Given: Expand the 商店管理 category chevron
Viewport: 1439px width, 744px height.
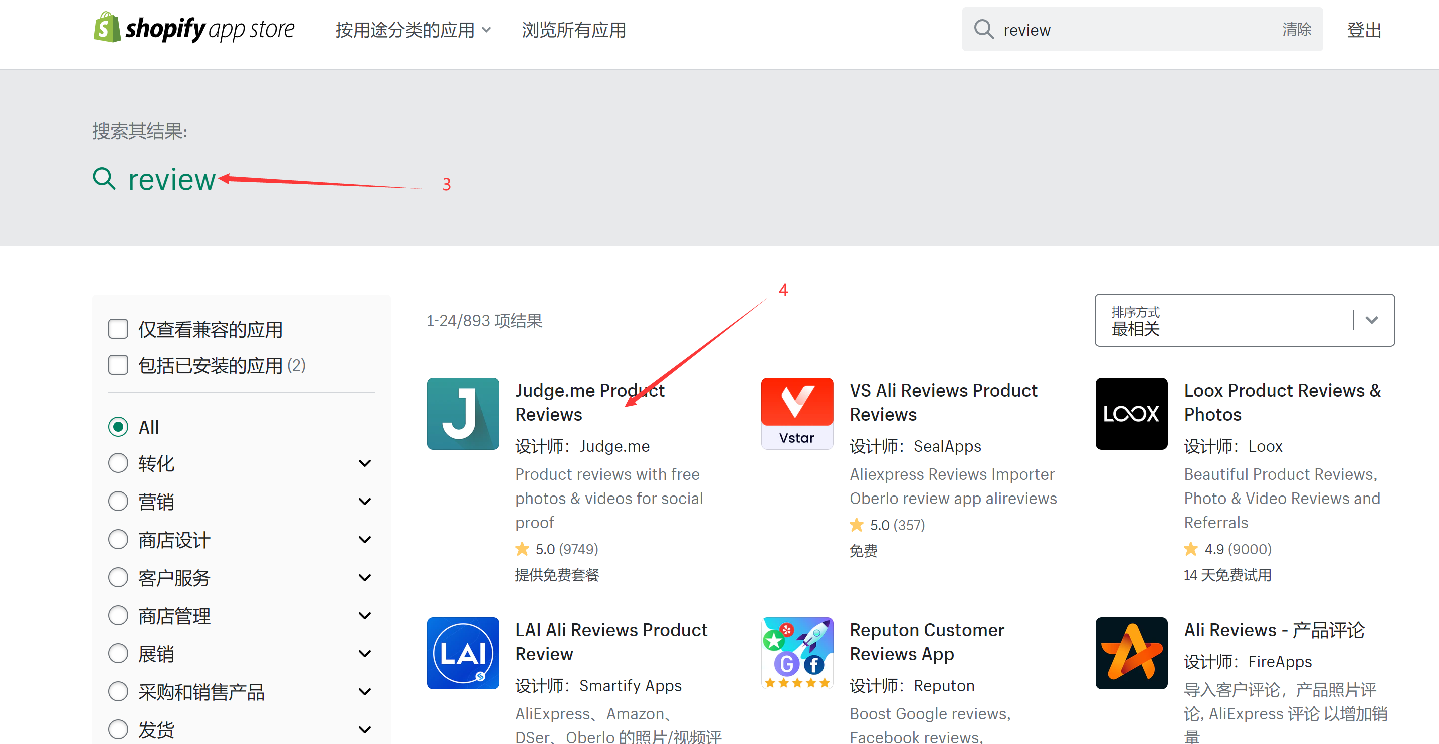Looking at the screenshot, I should pos(365,615).
